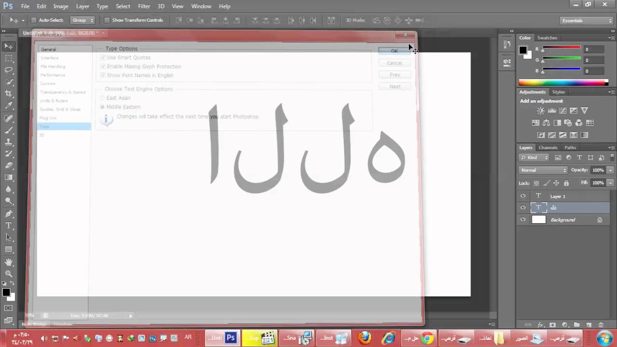Select the Clone Stamp tool

[x=9, y=142]
